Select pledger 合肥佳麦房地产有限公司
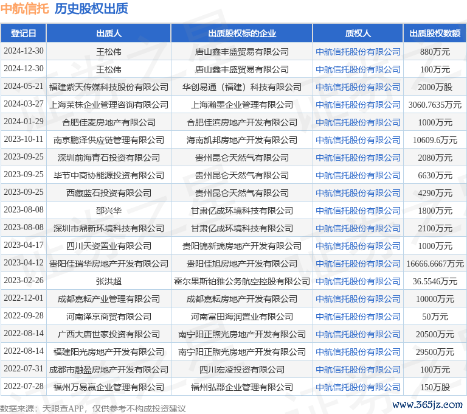Screen dimensions: 467x414 coord(109,122)
